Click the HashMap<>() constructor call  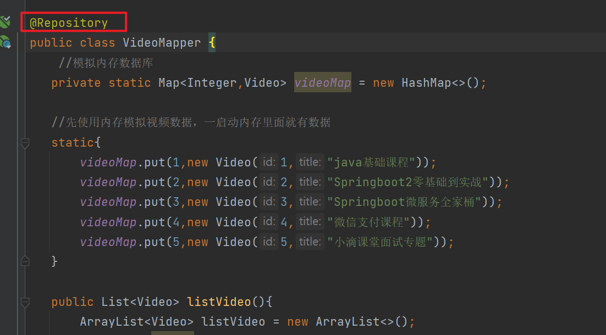pyautogui.click(x=440, y=82)
